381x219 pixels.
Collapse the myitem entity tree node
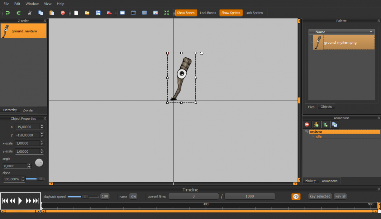tap(306, 132)
